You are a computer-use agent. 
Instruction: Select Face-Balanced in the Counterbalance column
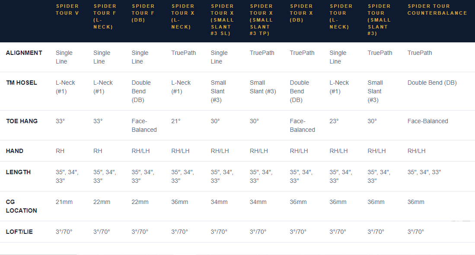click(x=427, y=121)
